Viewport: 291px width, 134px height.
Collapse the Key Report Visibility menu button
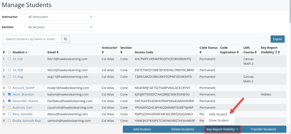[222, 129]
